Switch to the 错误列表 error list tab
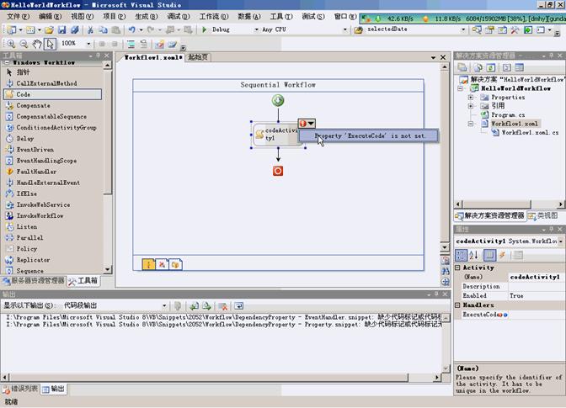566x408 pixels. click(x=20, y=389)
